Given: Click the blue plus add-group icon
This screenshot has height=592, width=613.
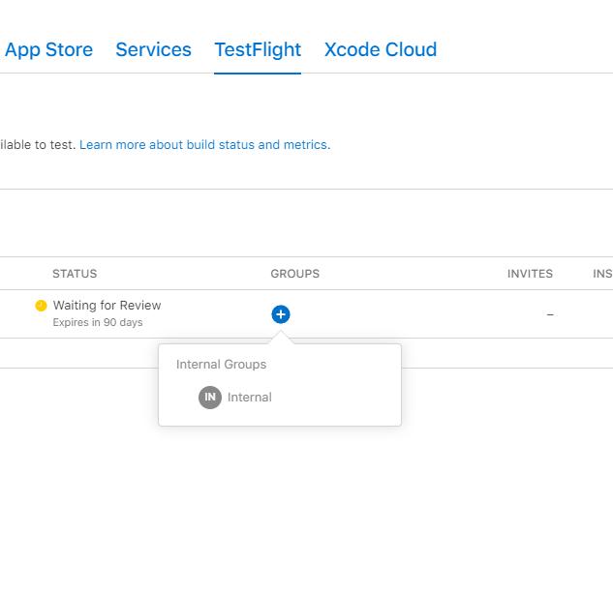Looking at the screenshot, I should pyautogui.click(x=280, y=314).
